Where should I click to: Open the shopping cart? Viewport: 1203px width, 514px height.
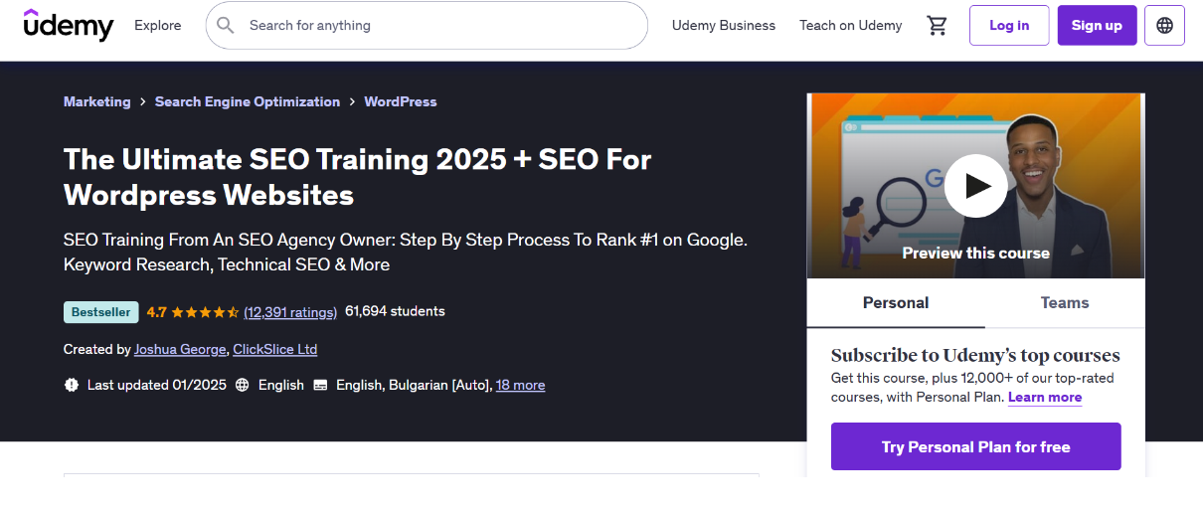point(937,26)
